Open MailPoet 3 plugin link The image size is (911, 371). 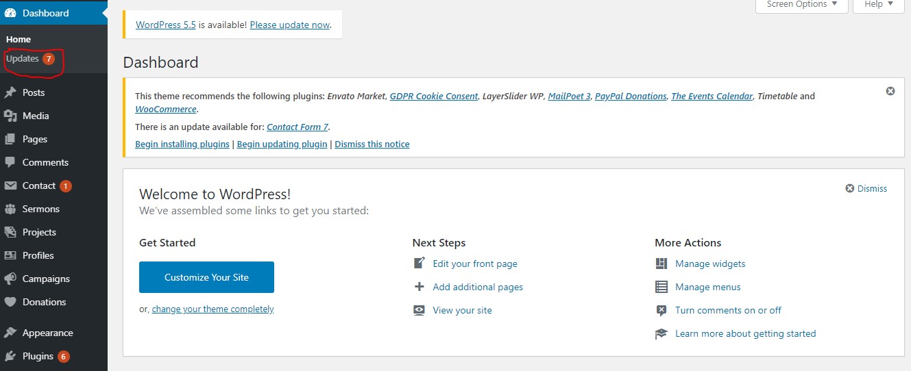point(569,96)
